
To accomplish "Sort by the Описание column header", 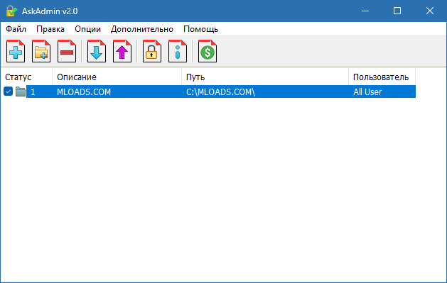I will pyautogui.click(x=117, y=77).
